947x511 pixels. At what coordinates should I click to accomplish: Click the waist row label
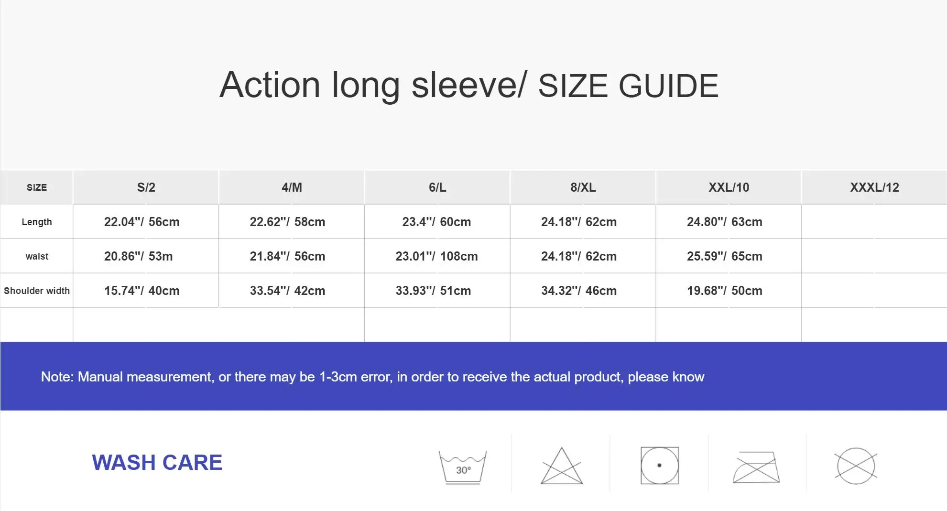pos(37,256)
